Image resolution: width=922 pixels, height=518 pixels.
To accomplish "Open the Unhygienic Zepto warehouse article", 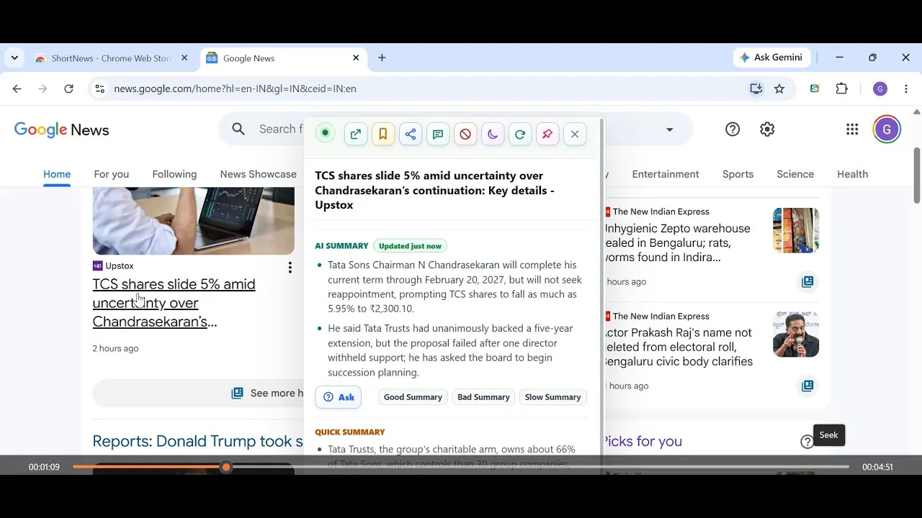I will click(678, 242).
